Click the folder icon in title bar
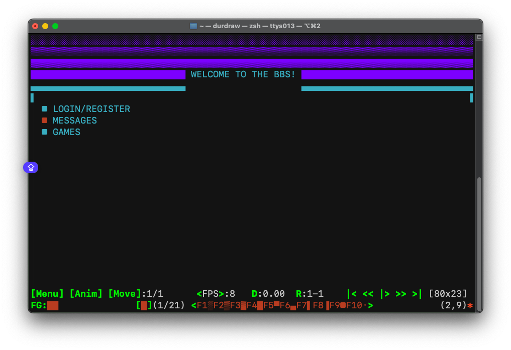The image size is (511, 350). pos(193,26)
